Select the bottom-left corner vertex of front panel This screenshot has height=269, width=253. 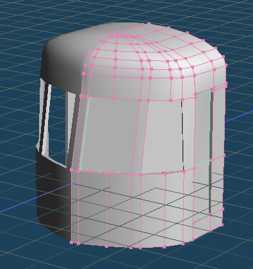click(x=72, y=242)
